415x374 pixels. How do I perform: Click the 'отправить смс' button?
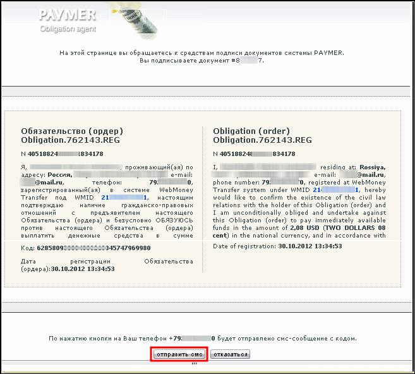click(179, 354)
